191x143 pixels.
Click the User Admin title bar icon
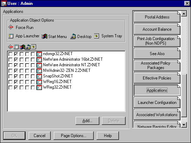pyautogui.click(x=3, y=3)
